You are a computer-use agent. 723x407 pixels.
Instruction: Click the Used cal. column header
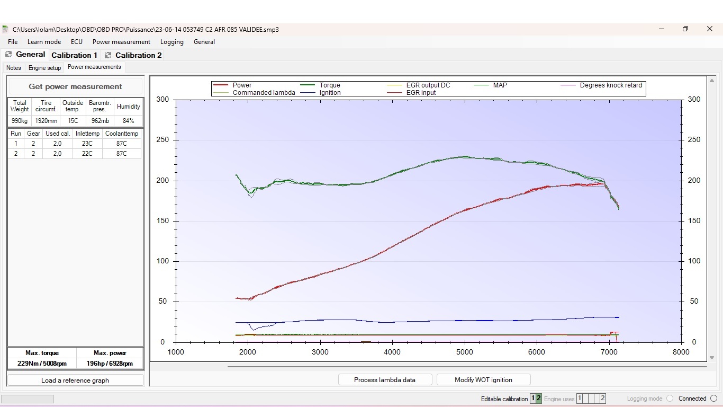pyautogui.click(x=58, y=134)
